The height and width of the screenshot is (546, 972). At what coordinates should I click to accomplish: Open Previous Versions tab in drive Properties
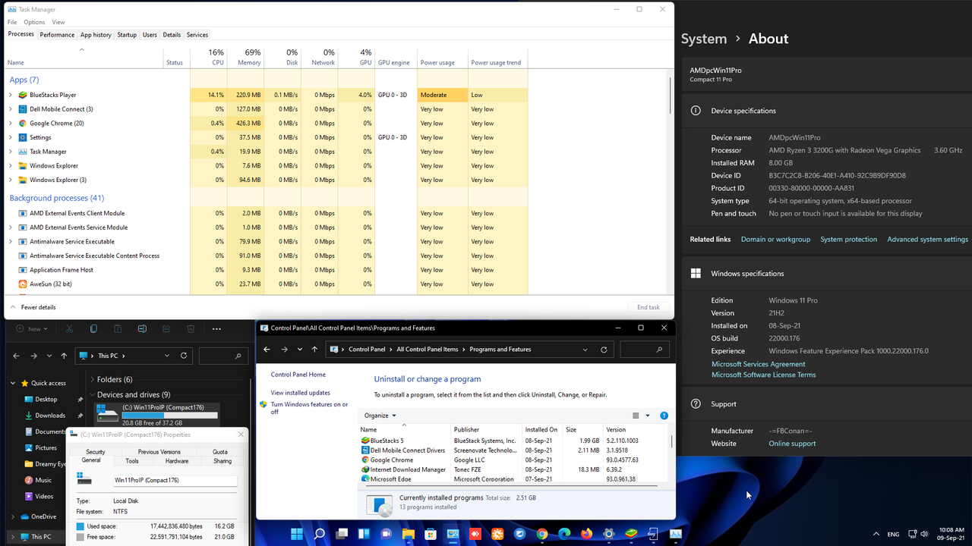[159, 452]
